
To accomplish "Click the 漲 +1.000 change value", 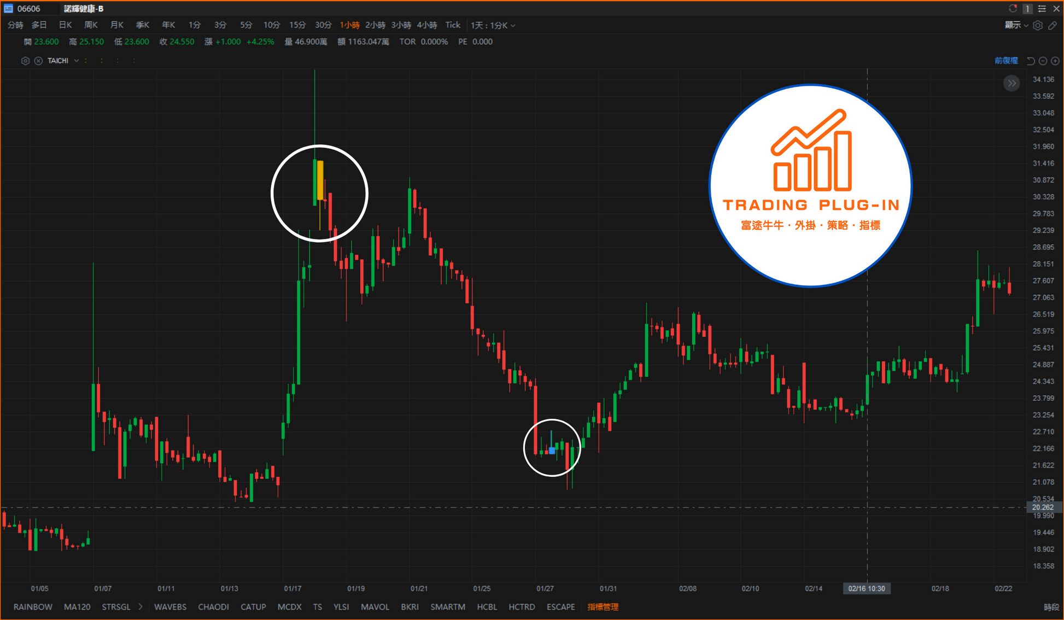I will [x=223, y=42].
